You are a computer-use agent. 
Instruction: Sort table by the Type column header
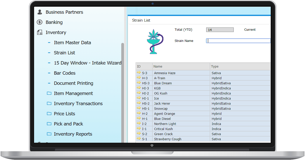pos(215,67)
